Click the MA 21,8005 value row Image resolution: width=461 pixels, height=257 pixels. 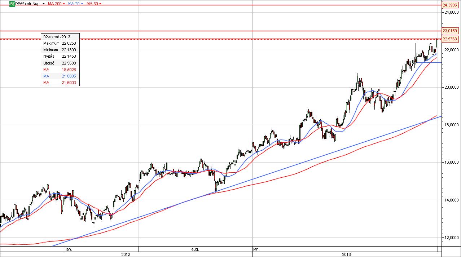(60, 76)
